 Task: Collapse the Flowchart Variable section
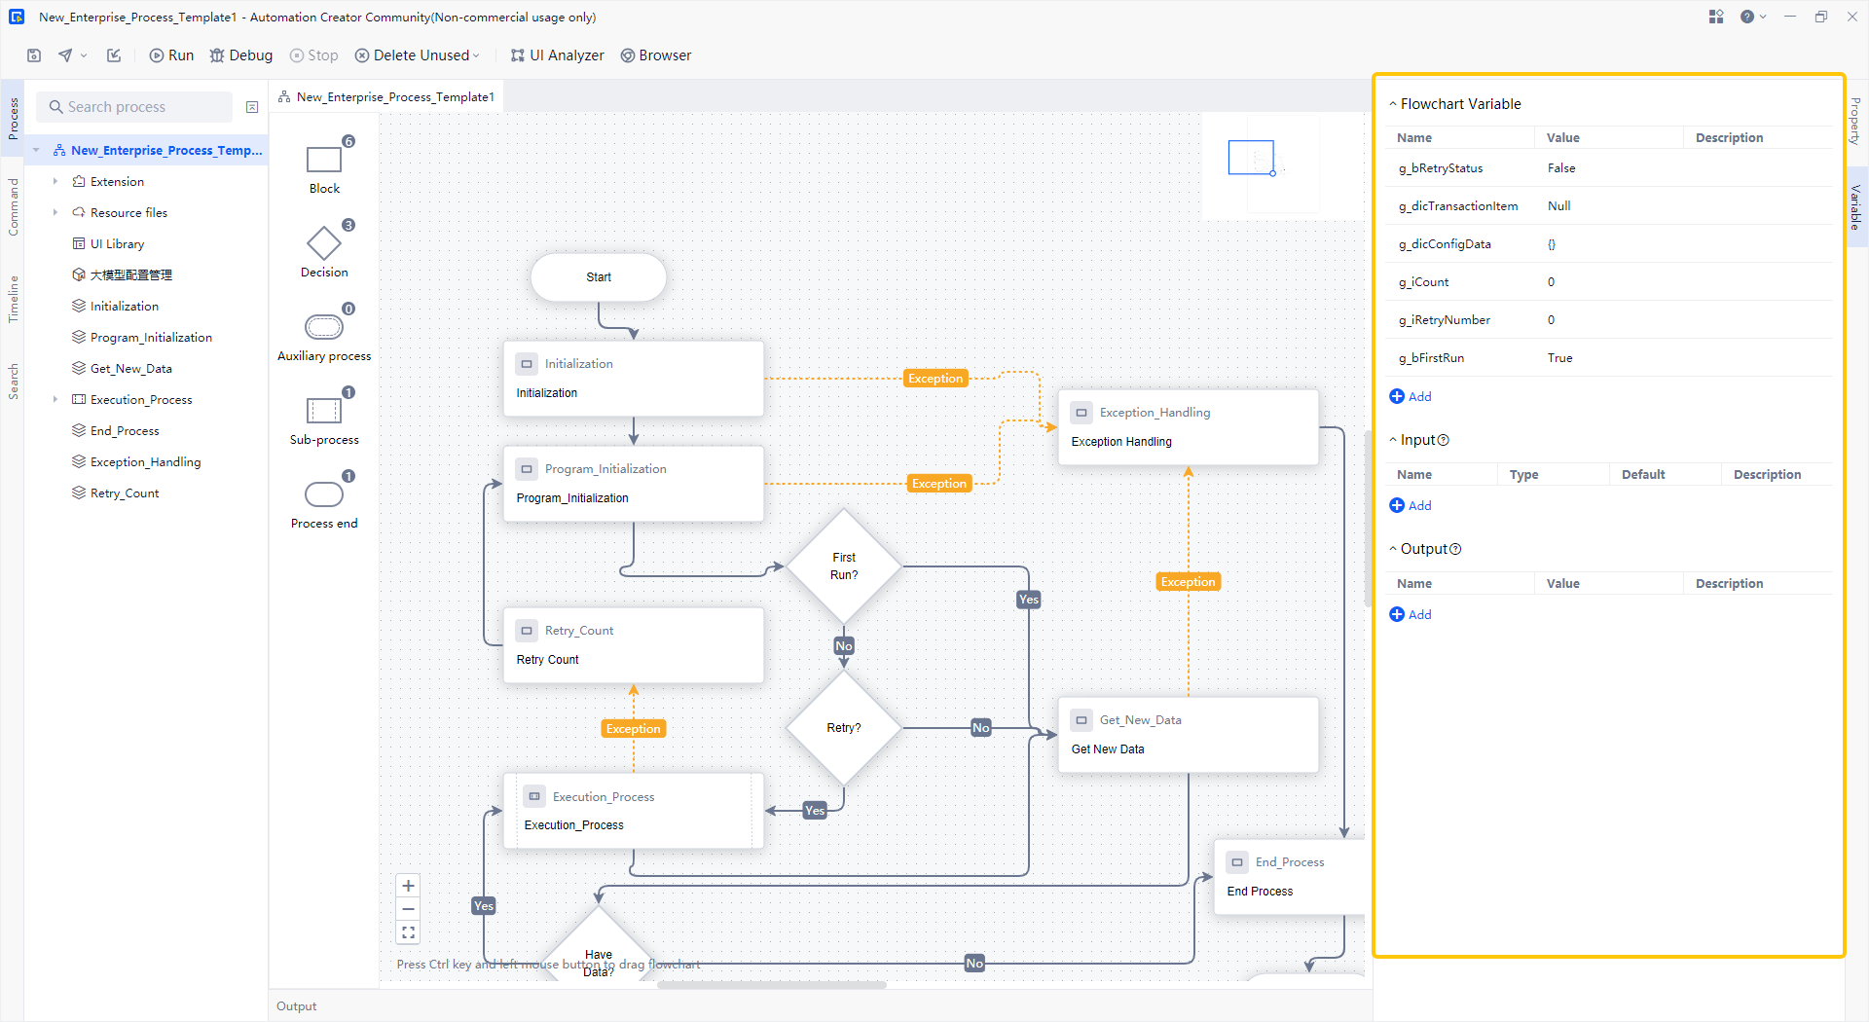tap(1394, 103)
